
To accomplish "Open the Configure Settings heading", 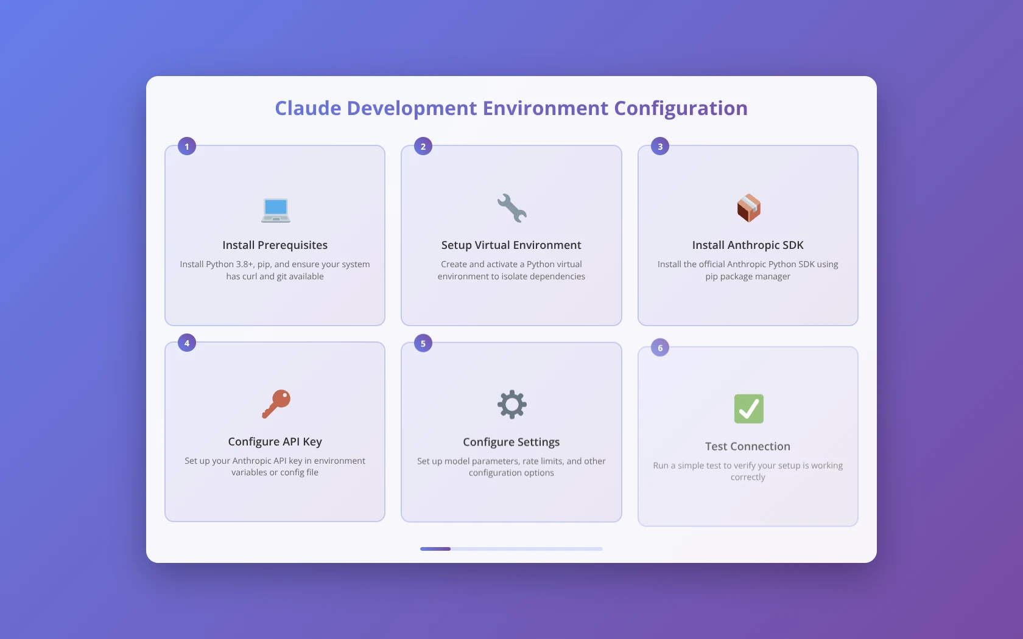I will (511, 442).
